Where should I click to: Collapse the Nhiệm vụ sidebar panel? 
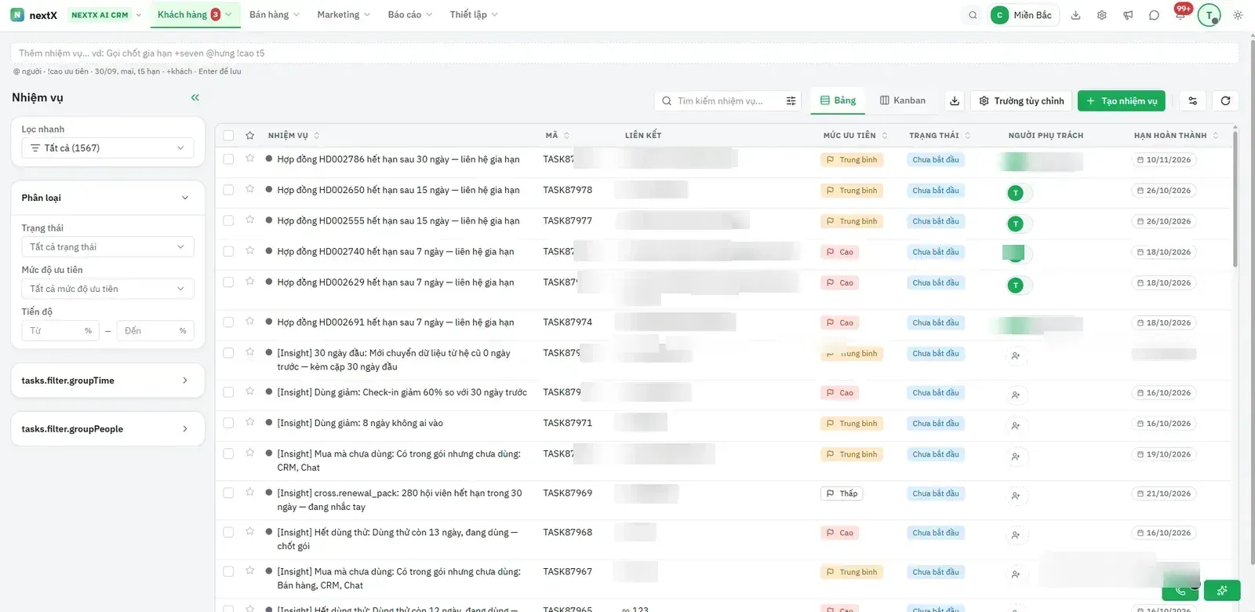[x=195, y=97]
